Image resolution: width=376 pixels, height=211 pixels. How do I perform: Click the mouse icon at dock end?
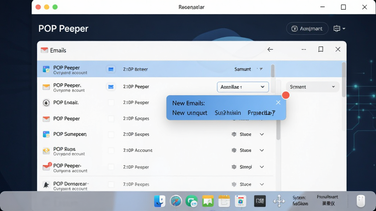click(361, 201)
